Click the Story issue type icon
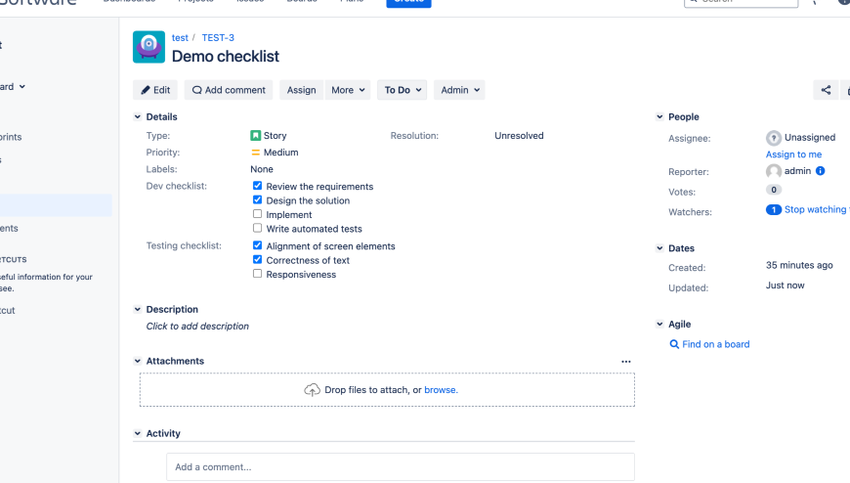Viewport: 850px width, 483px height. pos(256,136)
